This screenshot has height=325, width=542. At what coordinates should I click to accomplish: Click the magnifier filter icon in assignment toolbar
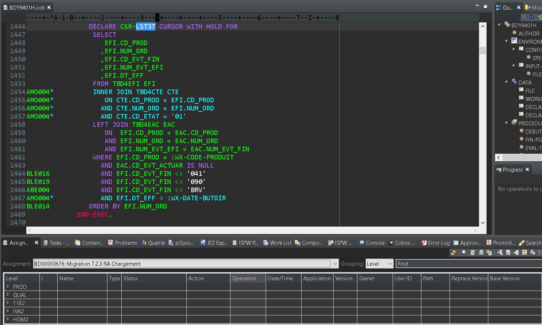coord(464,253)
